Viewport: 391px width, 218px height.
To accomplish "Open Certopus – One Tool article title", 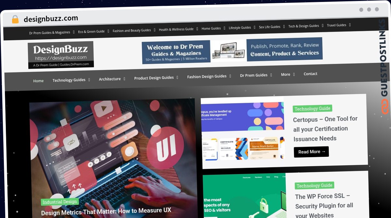I will click(x=326, y=129).
